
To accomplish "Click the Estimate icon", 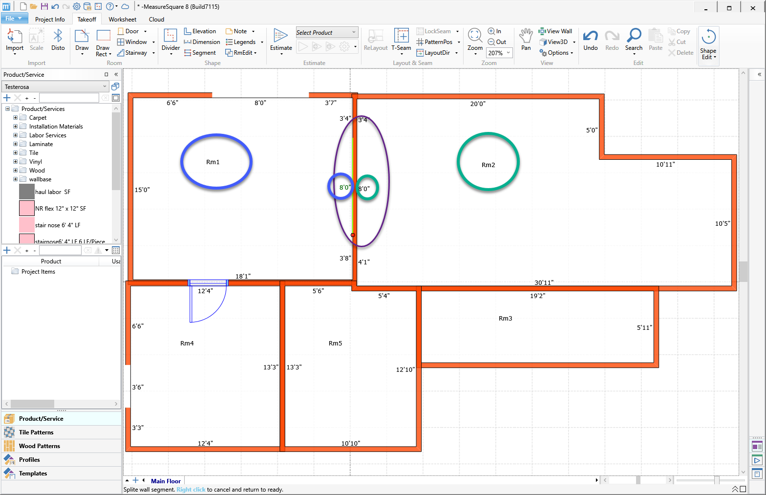I will point(280,36).
